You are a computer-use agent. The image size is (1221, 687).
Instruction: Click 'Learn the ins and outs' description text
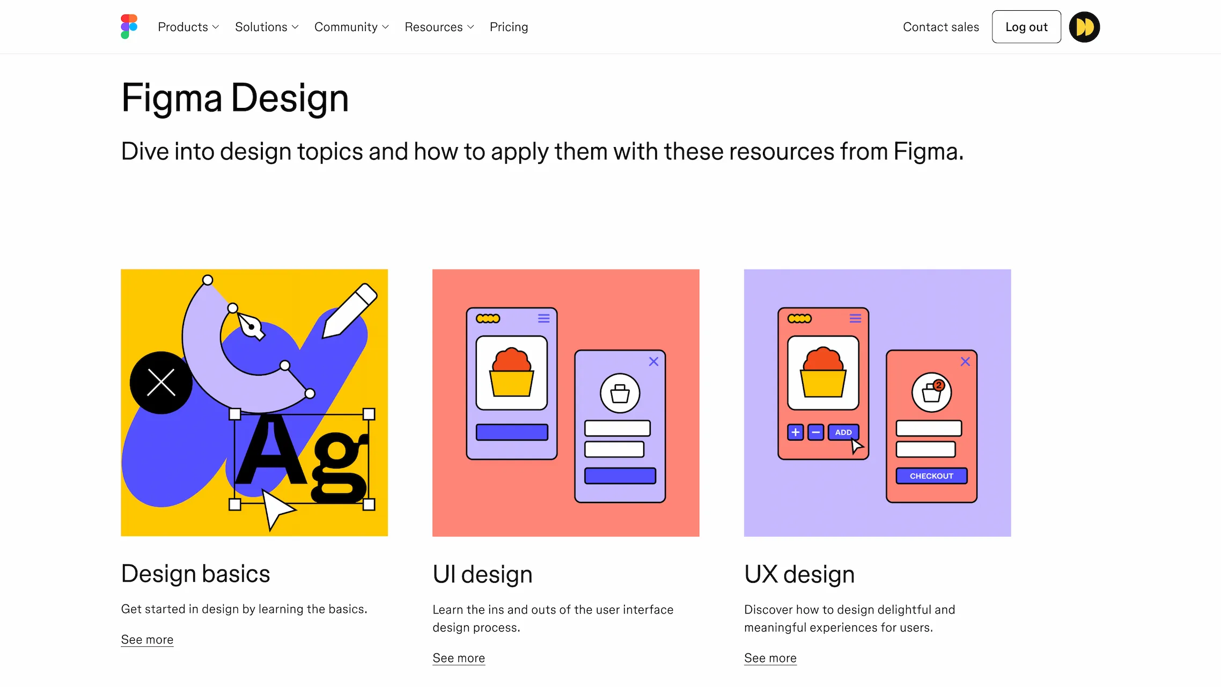(x=553, y=618)
